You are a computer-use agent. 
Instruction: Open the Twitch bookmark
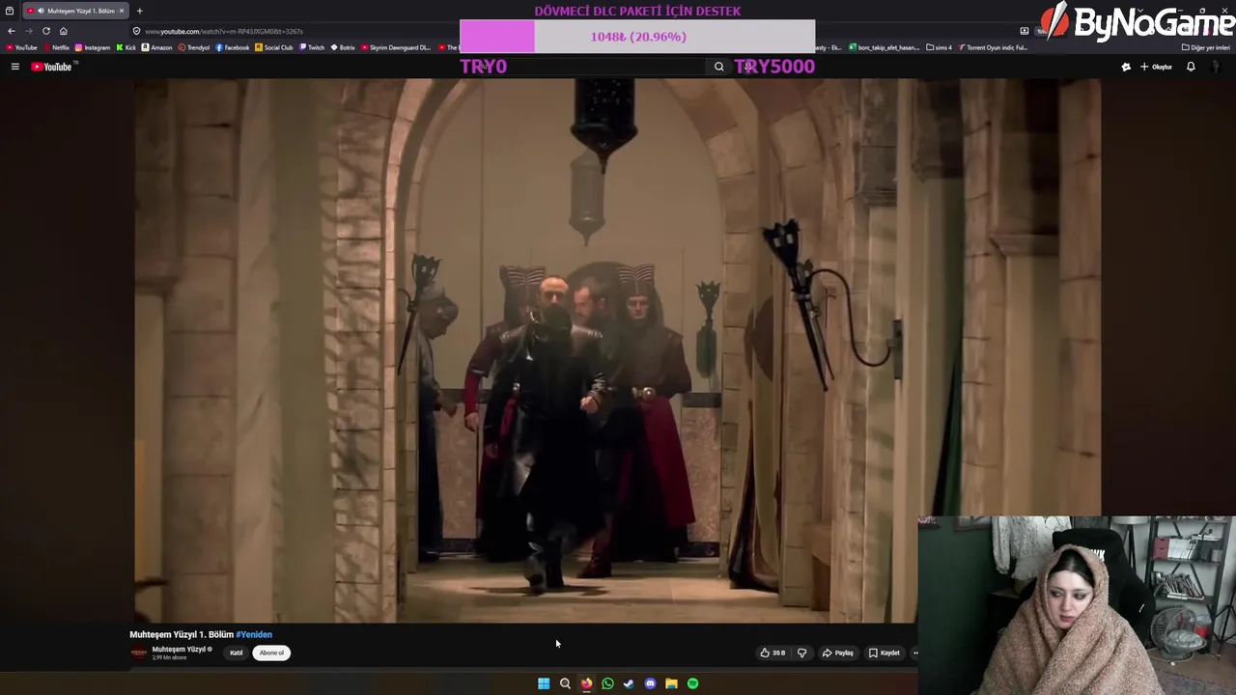pos(312,47)
